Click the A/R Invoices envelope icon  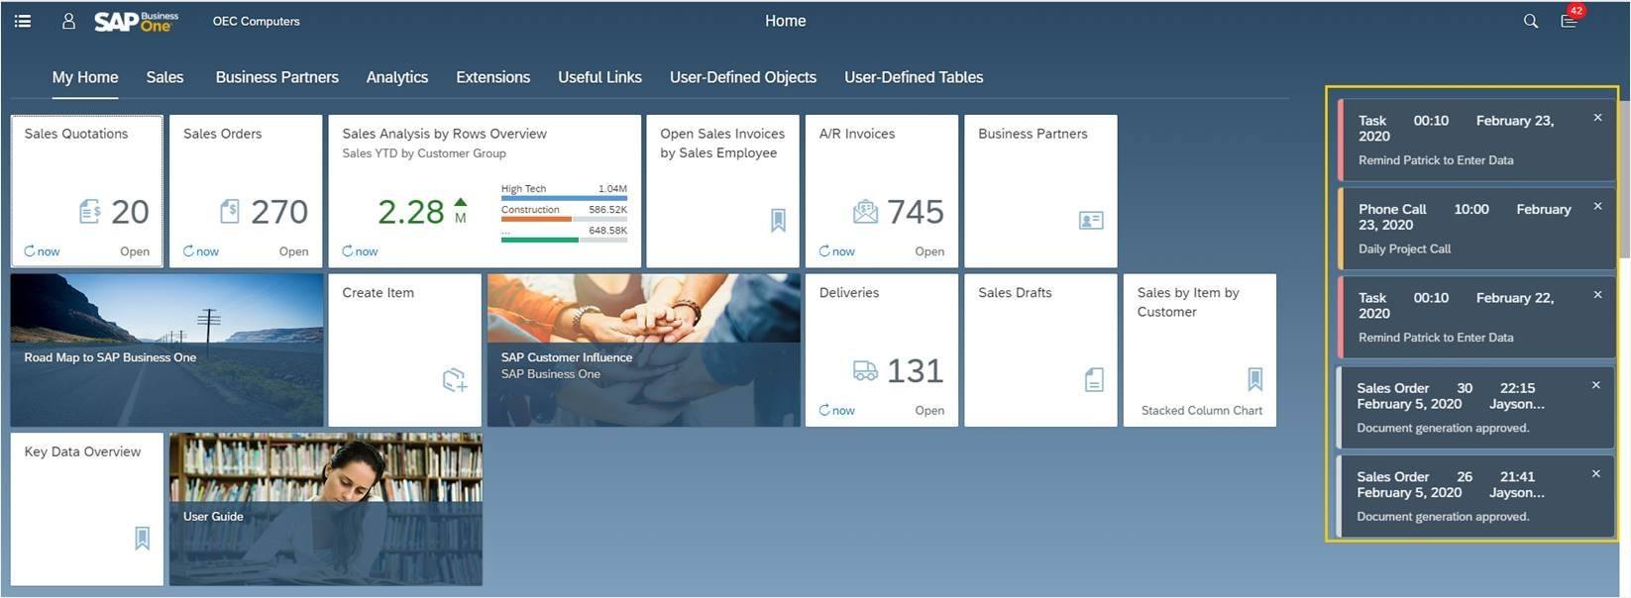pyautogui.click(x=865, y=211)
